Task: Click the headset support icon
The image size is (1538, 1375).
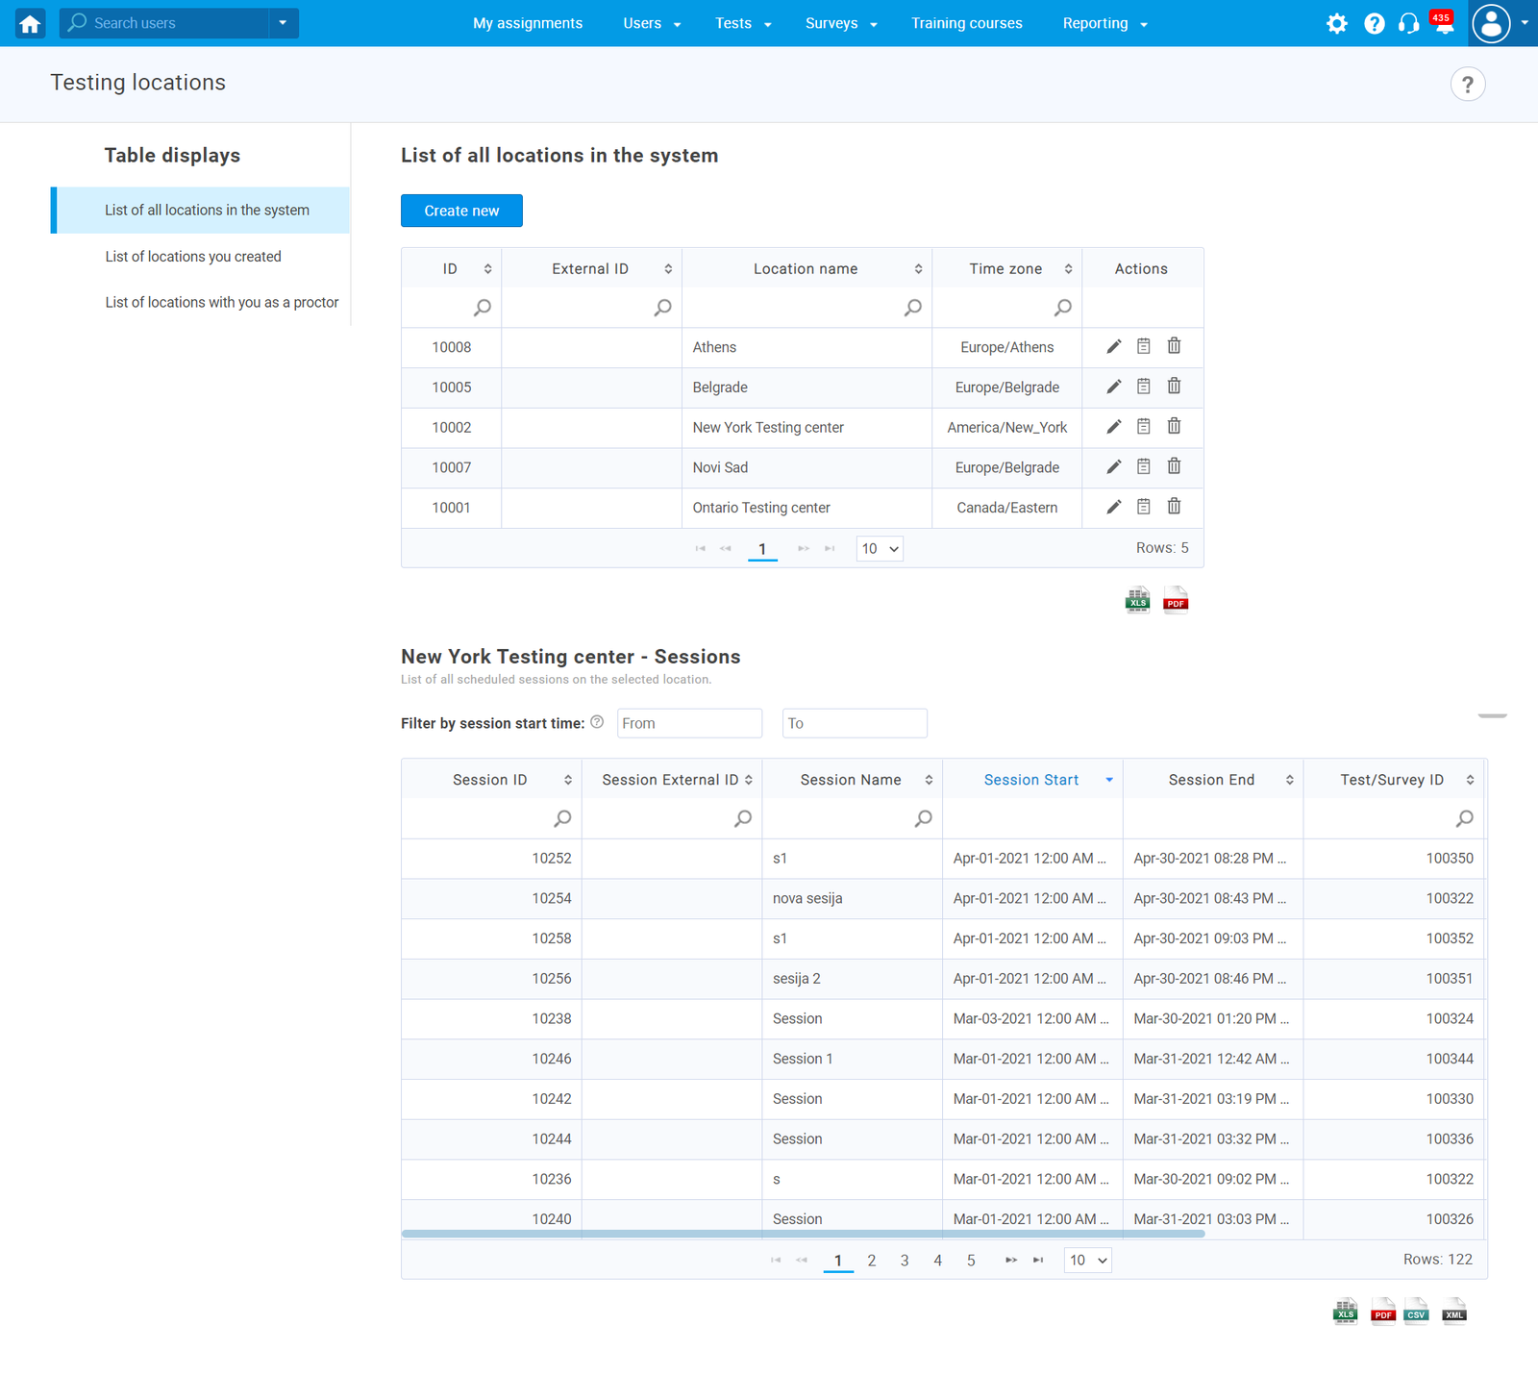Action: click(x=1408, y=23)
